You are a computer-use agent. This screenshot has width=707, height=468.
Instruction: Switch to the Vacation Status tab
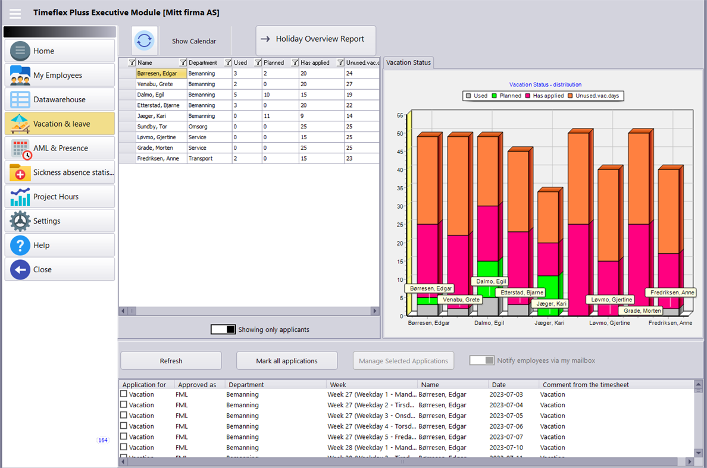(408, 62)
